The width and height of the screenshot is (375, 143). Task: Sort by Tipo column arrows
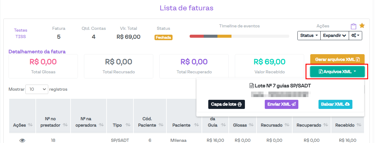click(128, 125)
